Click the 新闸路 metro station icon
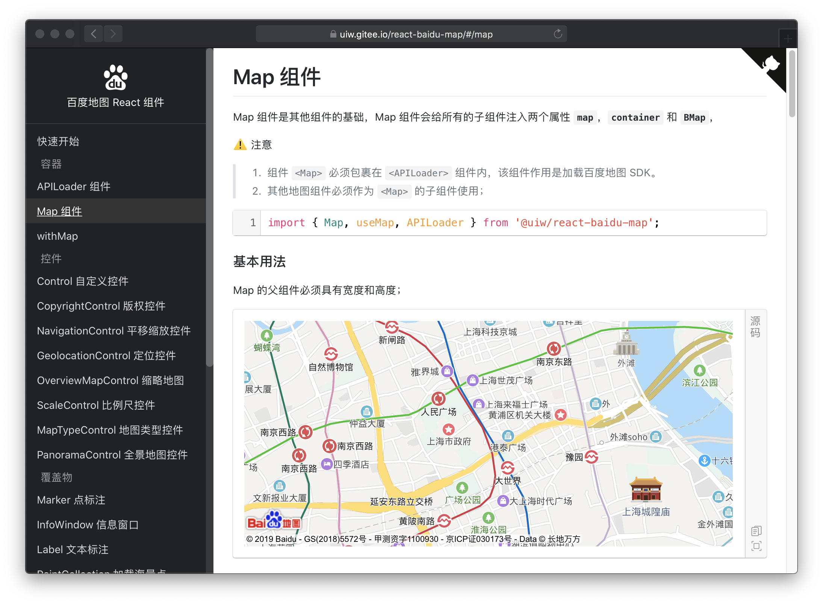 click(392, 327)
